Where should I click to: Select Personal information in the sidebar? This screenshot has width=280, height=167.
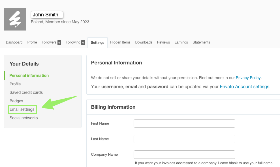coord(29,75)
